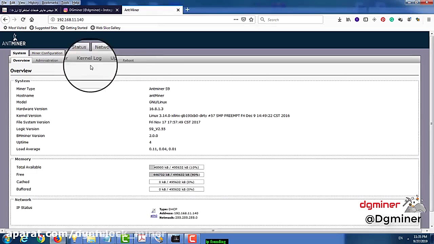Open page actions three-dot menu in address bar
Image resolution: width=434 pixels, height=244 pixels.
point(236,20)
